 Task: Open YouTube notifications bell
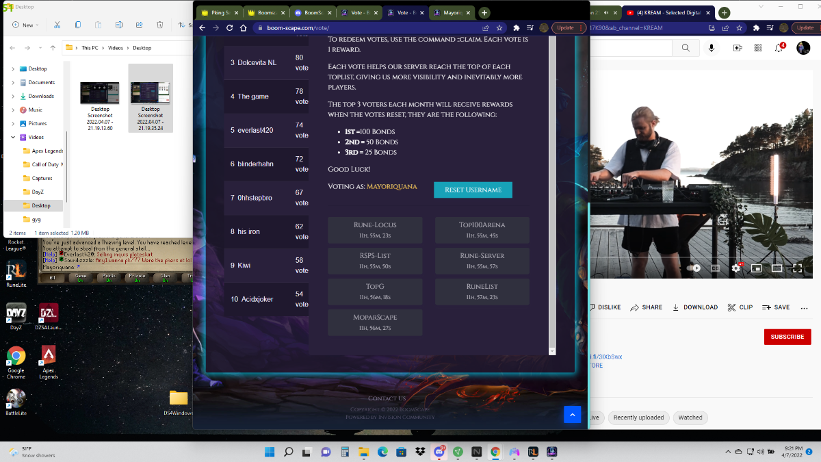pyautogui.click(x=779, y=48)
